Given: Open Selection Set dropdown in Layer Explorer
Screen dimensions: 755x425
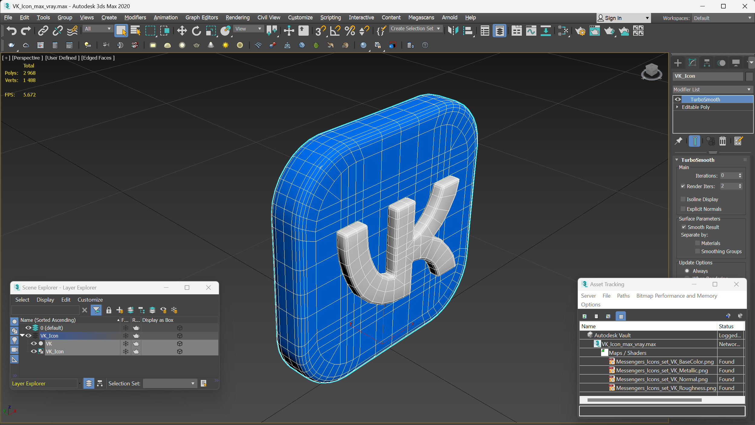Looking at the screenshot, I should (170, 384).
